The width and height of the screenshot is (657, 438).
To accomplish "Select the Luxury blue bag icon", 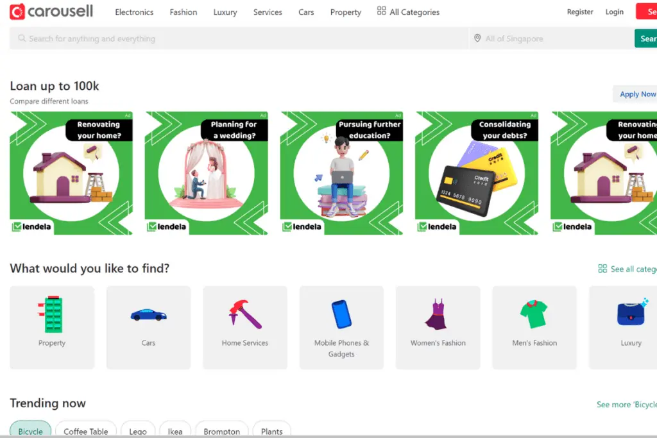I will [632, 312].
